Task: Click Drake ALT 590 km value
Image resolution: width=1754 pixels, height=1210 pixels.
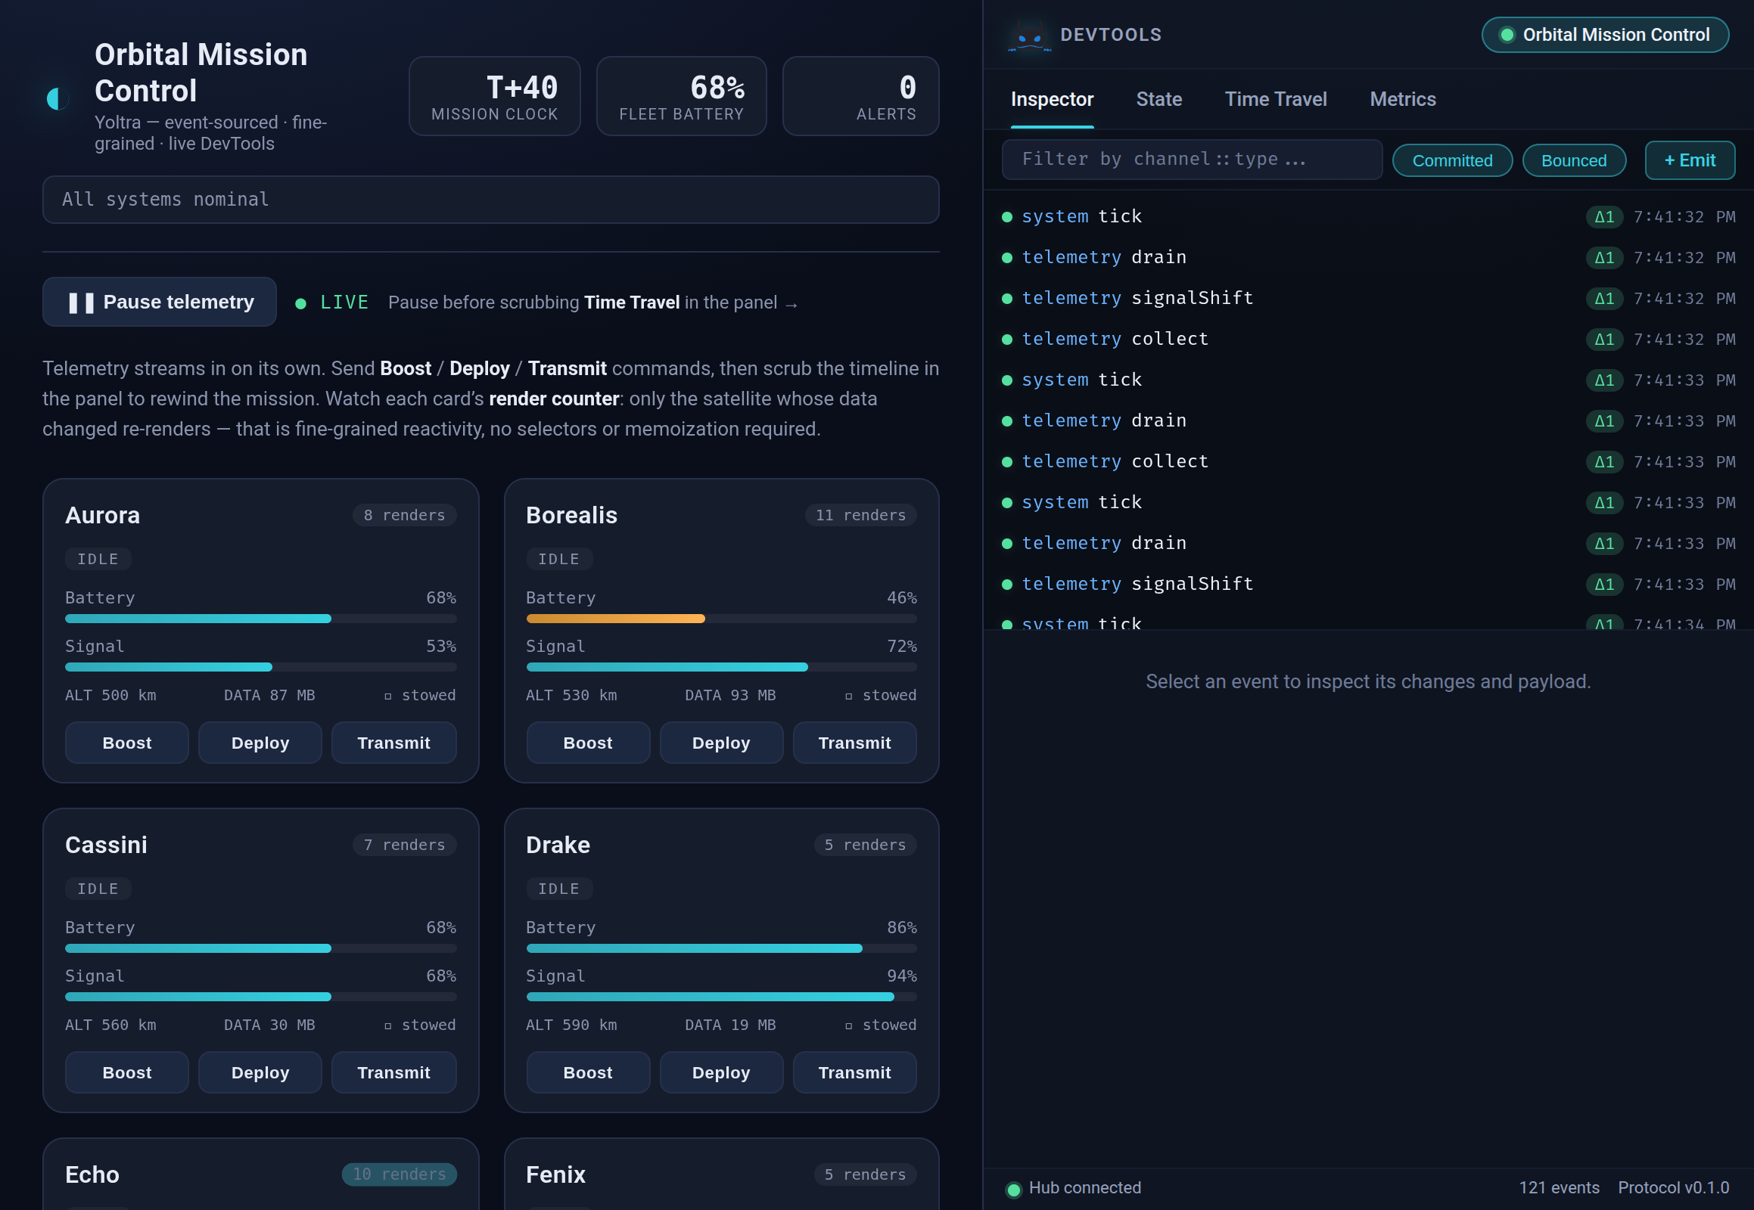Action: (x=571, y=1025)
